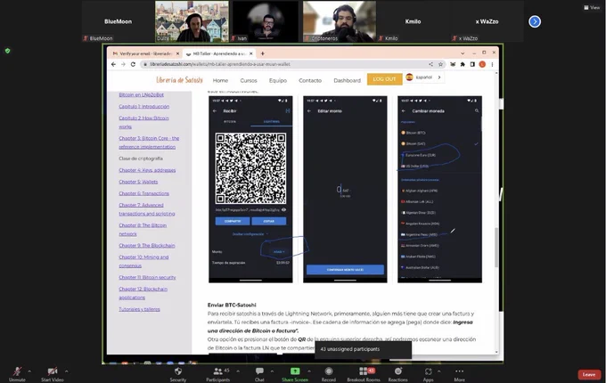Close the MB Taller browser tab

[x=251, y=53]
